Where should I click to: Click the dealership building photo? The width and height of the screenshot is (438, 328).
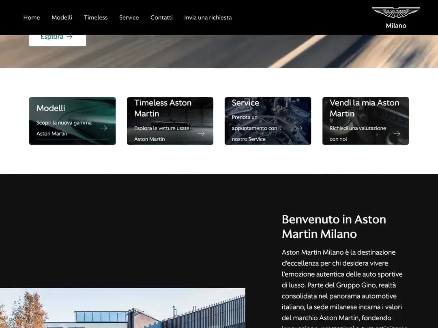pos(122,308)
